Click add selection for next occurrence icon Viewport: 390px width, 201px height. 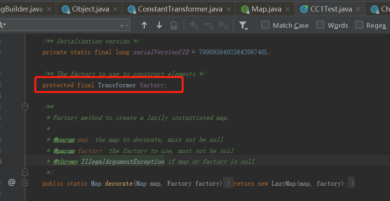click(x=194, y=25)
